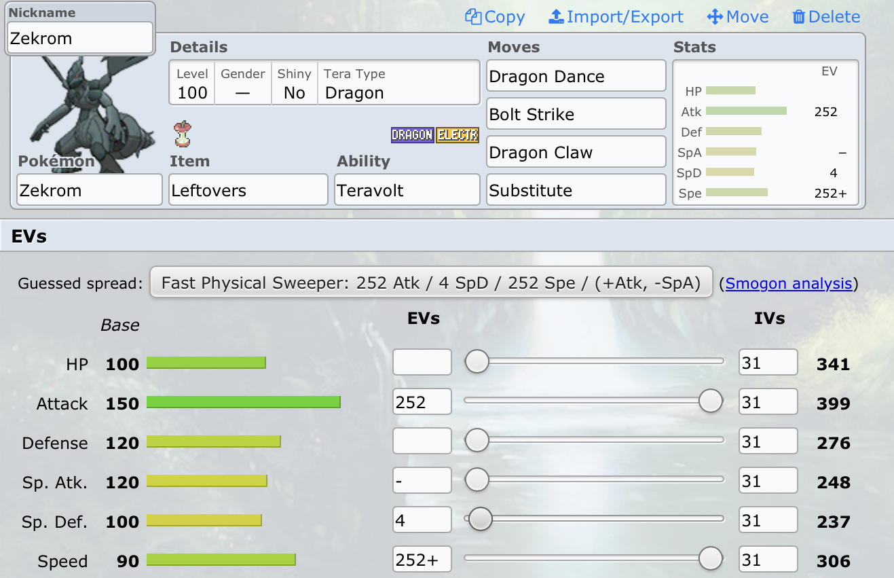The height and width of the screenshot is (578, 894).
Task: Select the Dragon Dance move field
Action: pos(576,75)
